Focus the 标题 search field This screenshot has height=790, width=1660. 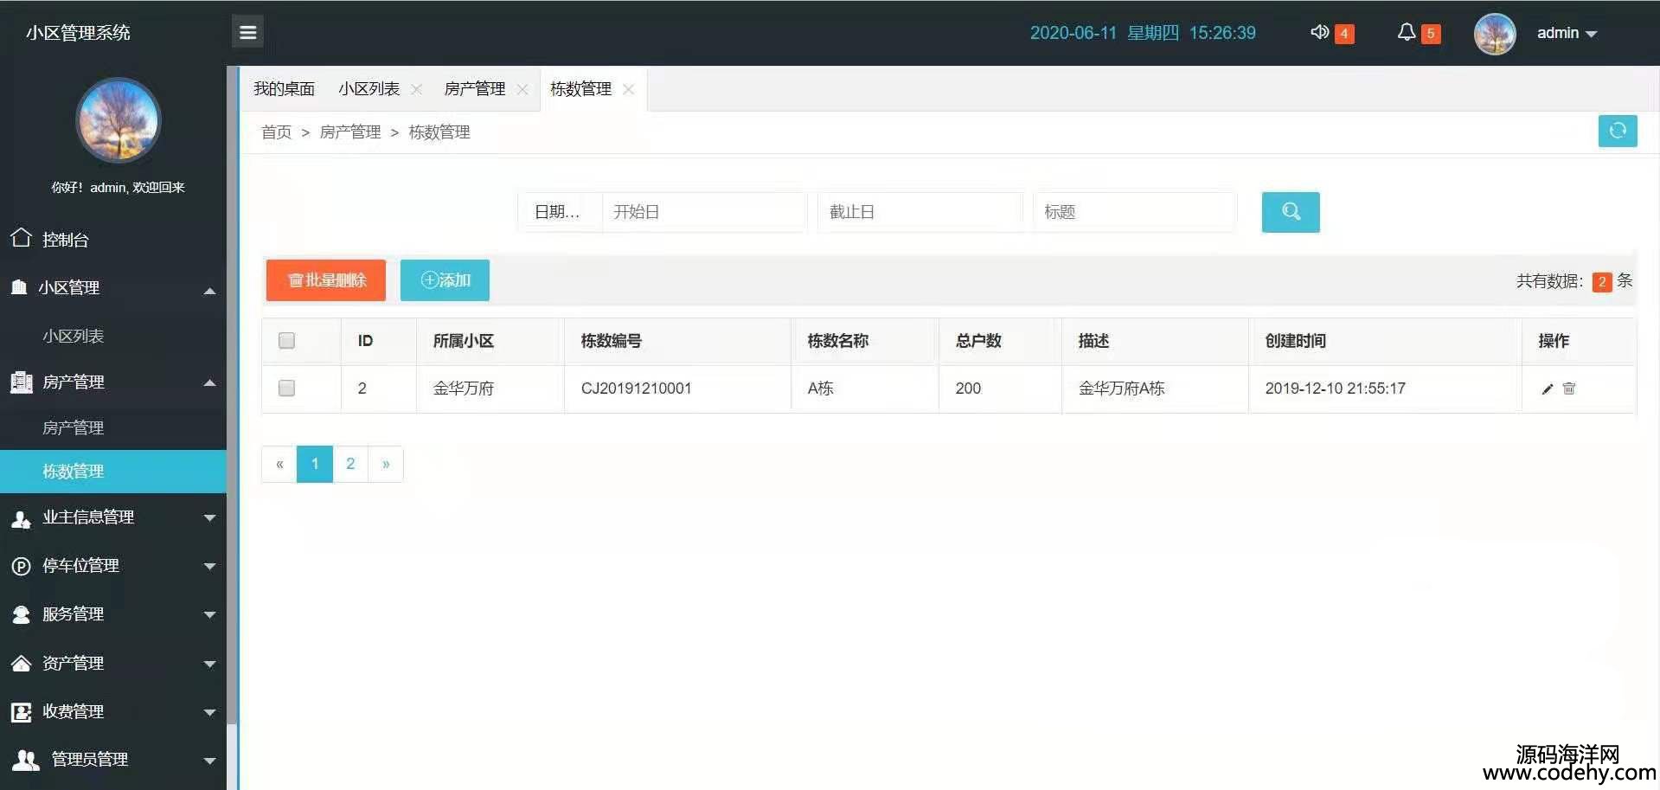click(x=1135, y=212)
